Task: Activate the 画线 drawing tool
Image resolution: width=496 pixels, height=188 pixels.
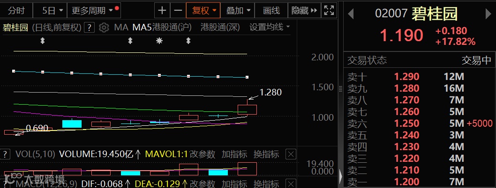Action: pos(271,11)
